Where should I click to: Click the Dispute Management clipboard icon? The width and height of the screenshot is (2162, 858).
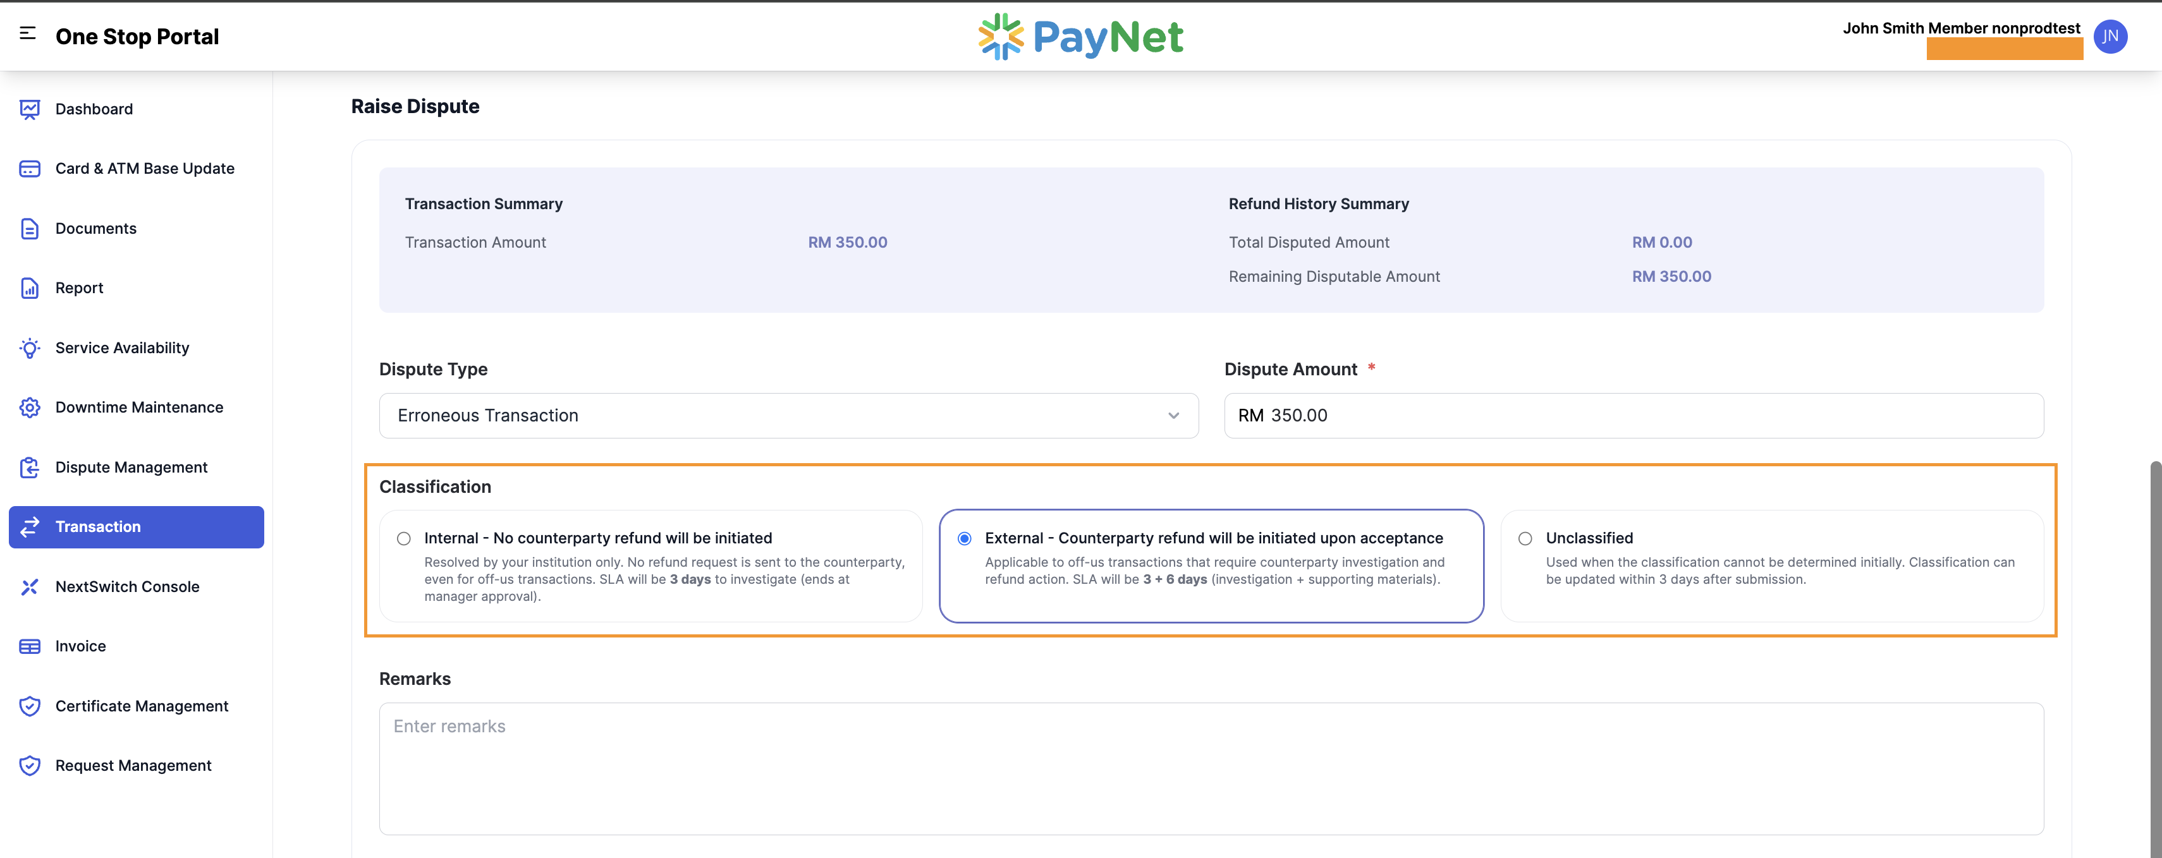[29, 467]
